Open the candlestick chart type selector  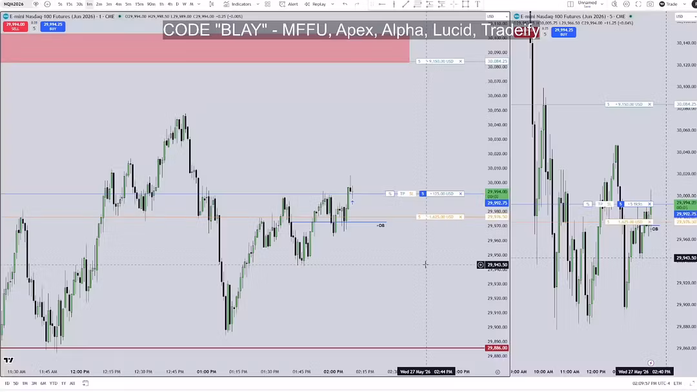[x=212, y=4]
